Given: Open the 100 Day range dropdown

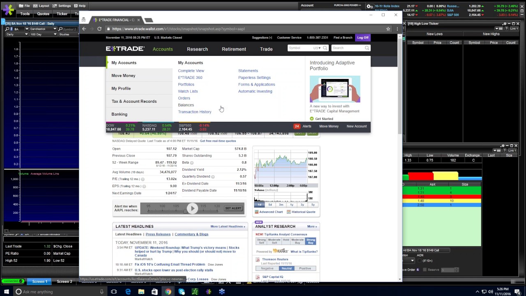Looking at the screenshot, I should coord(43,34).
